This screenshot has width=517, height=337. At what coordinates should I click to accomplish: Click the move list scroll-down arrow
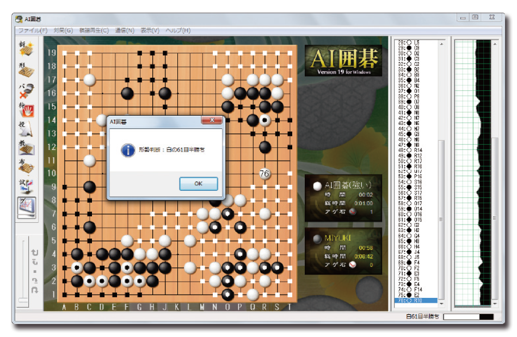(441, 303)
